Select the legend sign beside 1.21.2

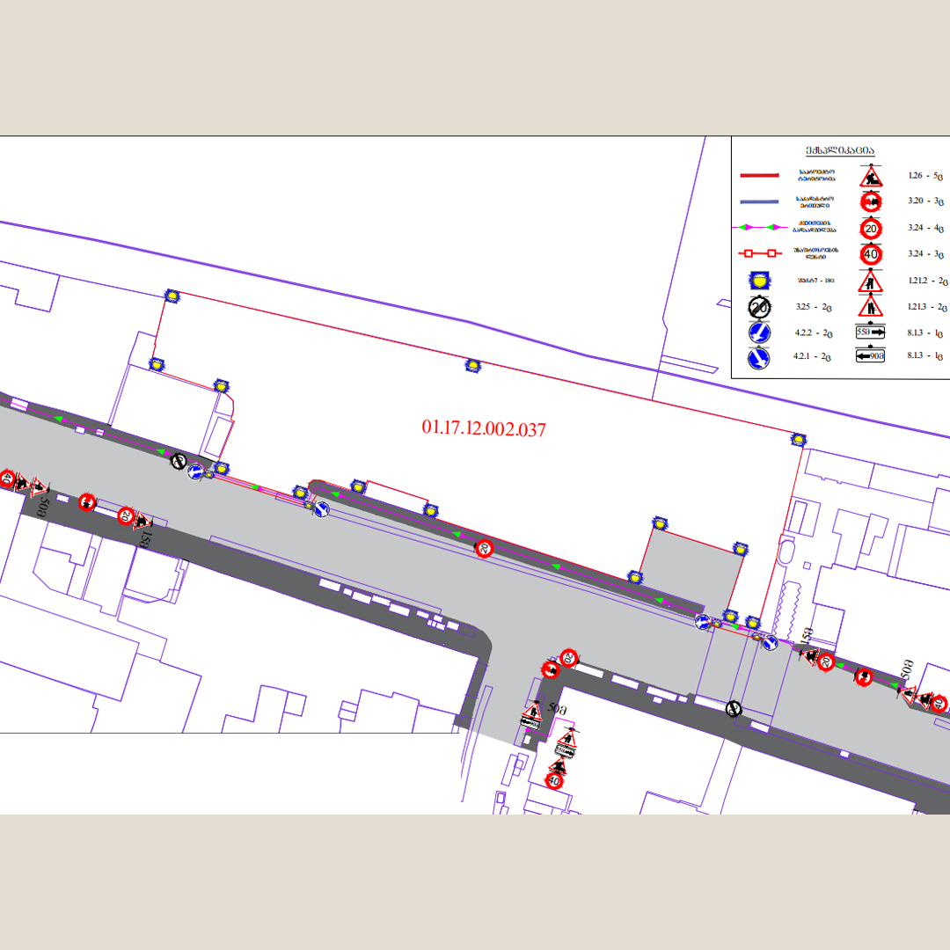tap(871, 281)
